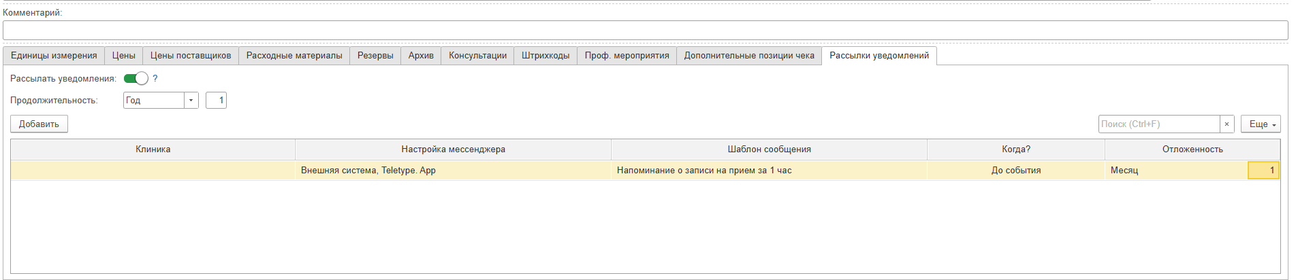Open the Штрихкоды tab

[545, 56]
